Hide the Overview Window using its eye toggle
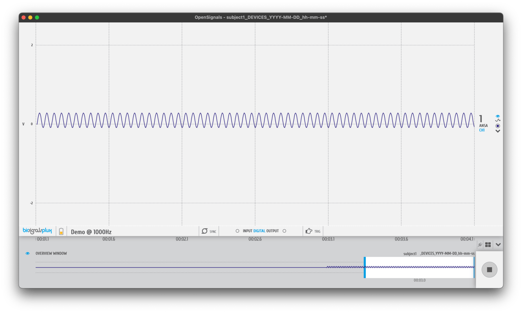 (28, 253)
